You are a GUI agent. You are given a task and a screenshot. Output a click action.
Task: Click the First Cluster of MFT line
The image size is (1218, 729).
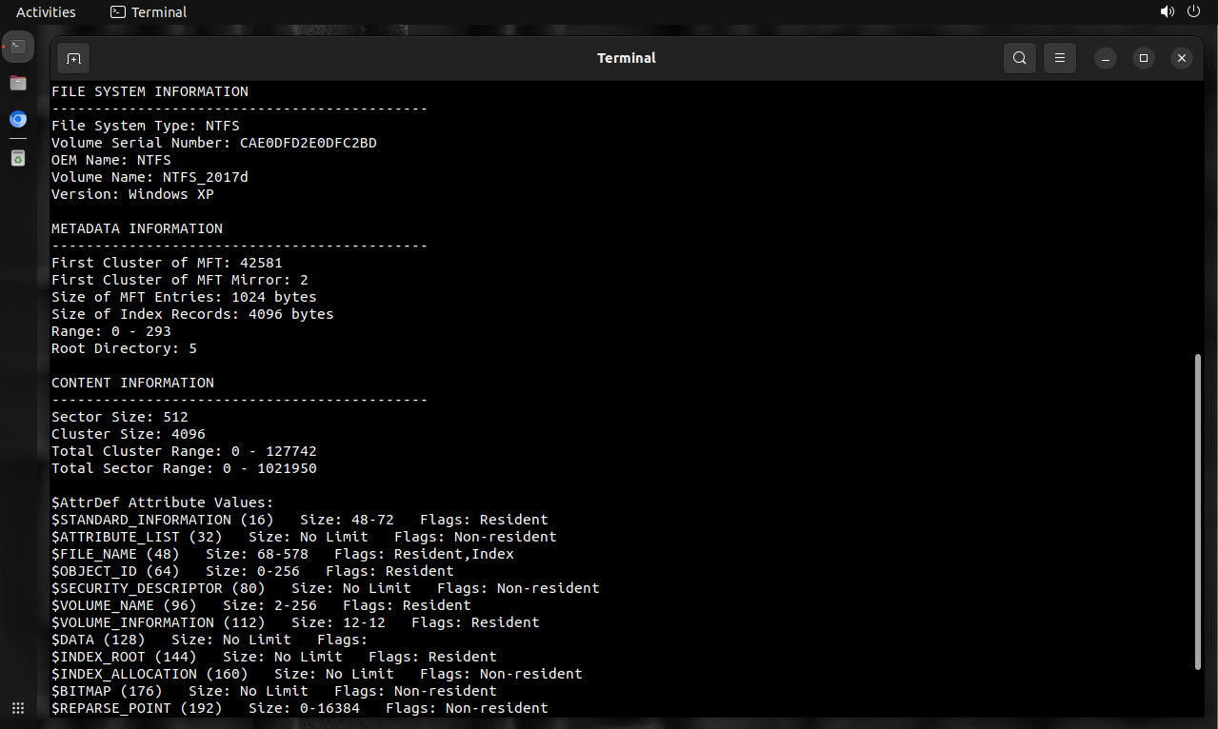pyautogui.click(x=167, y=263)
